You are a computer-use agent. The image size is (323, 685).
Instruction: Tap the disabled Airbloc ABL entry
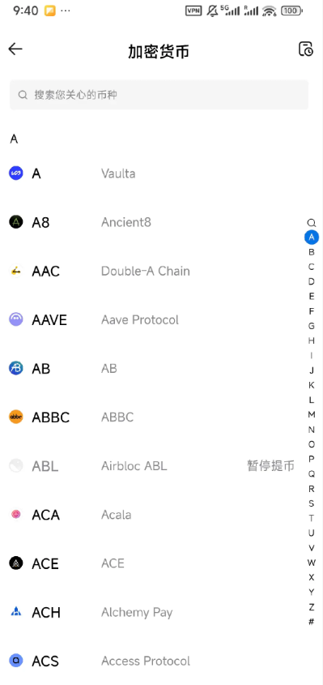[153, 466]
